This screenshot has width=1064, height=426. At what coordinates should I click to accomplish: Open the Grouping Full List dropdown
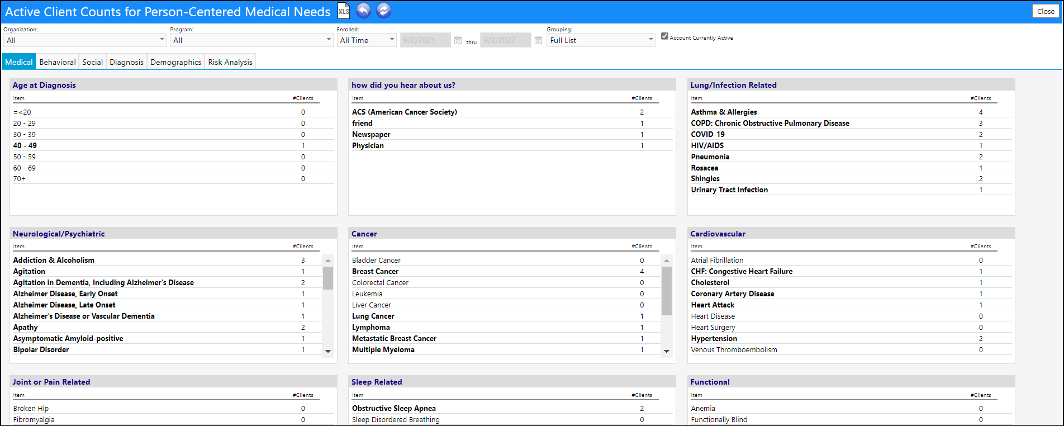pyautogui.click(x=601, y=40)
